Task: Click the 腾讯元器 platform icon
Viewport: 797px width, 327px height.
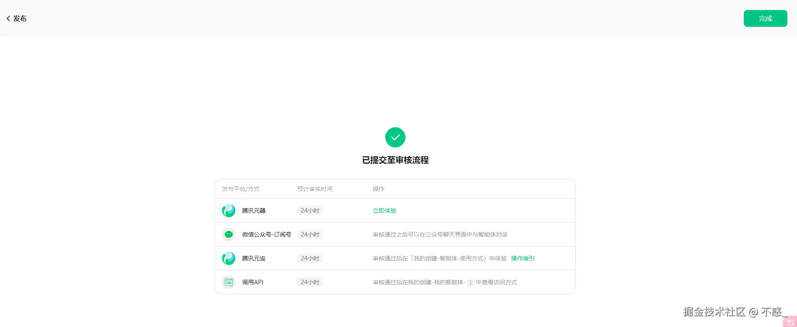Action: [x=229, y=211]
